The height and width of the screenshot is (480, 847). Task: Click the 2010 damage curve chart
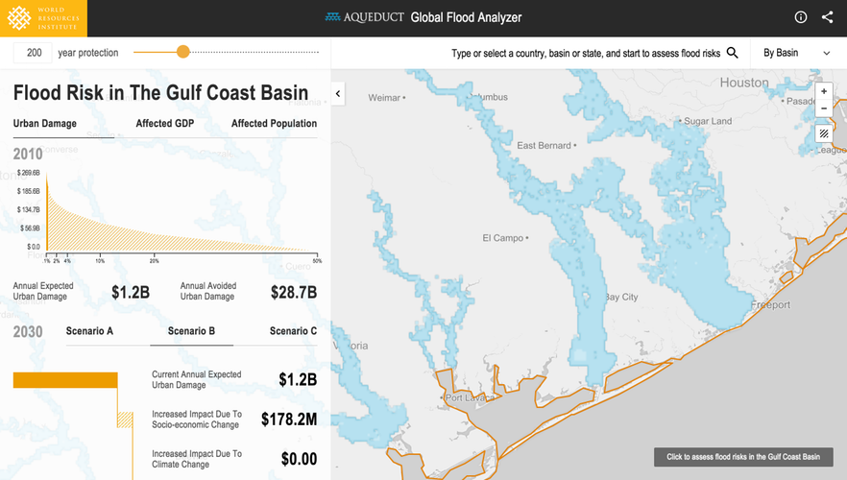point(182,212)
